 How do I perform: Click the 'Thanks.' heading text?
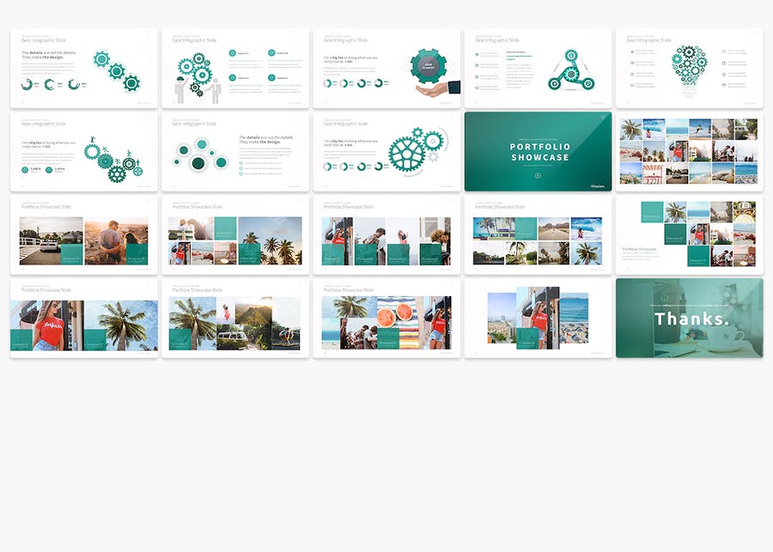click(x=691, y=318)
